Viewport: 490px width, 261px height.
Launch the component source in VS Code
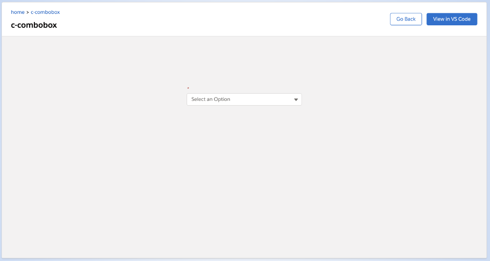pos(451,19)
